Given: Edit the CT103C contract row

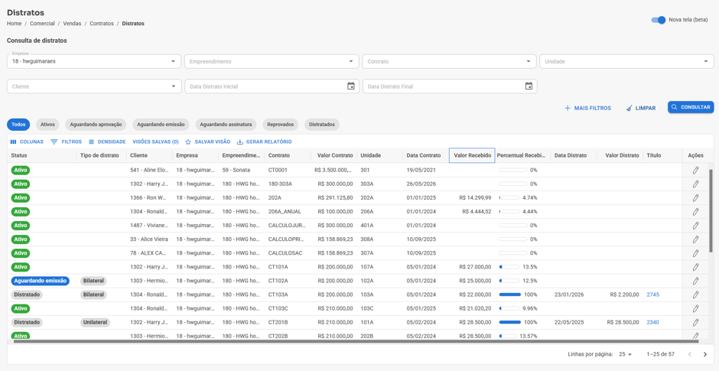Looking at the screenshot, I should click(695, 308).
